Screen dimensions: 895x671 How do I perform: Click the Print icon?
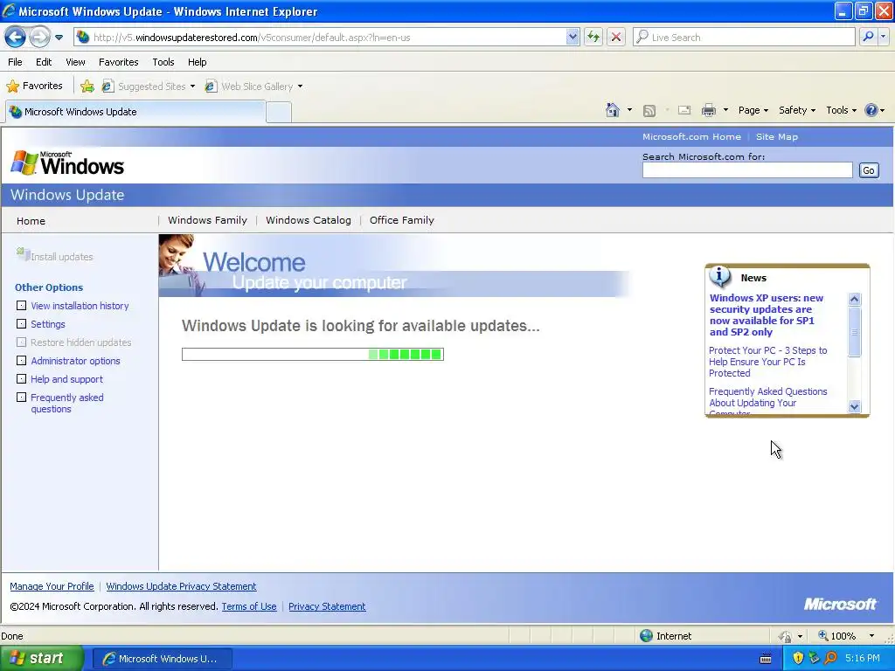(708, 110)
